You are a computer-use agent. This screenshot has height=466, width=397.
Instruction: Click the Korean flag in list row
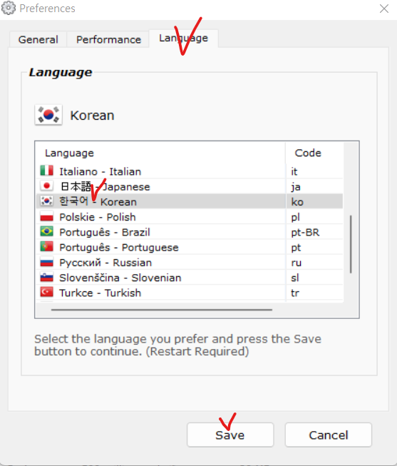point(46,201)
